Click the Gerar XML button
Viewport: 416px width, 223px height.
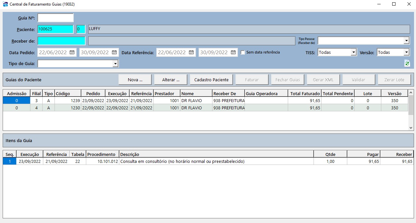[323, 80]
